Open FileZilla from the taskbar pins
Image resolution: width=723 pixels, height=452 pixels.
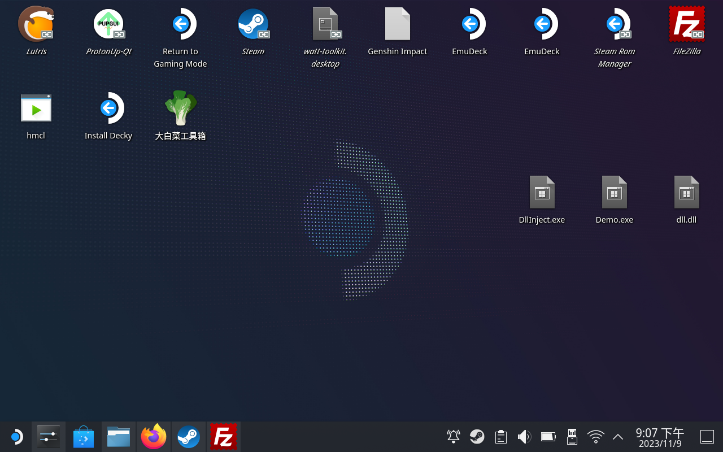[224, 437]
